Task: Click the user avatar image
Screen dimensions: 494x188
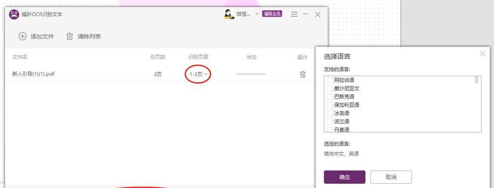Action: (230, 14)
